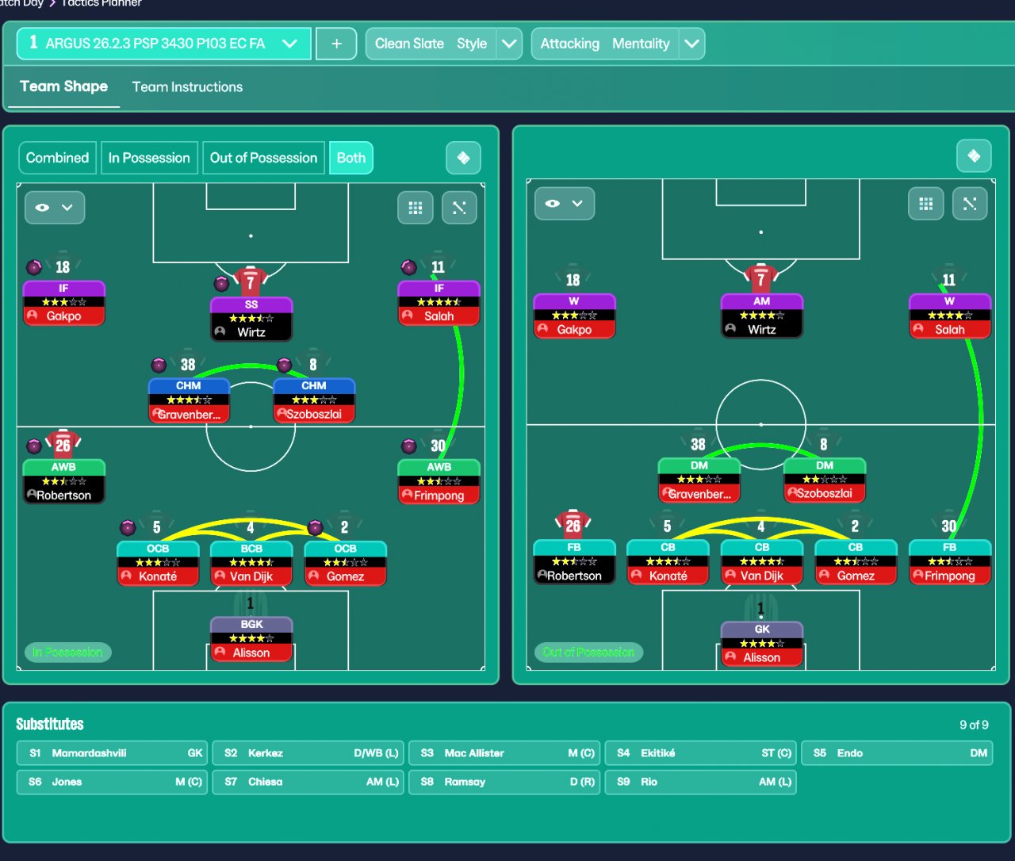Click the purple instruction badge beside Salah 11
The height and width of the screenshot is (861, 1015).
[408, 267]
